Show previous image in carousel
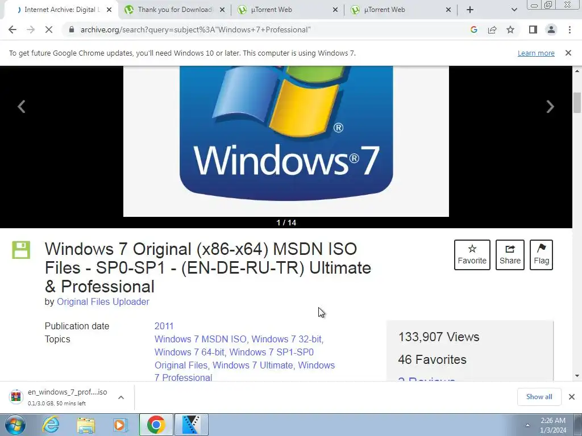The width and height of the screenshot is (582, 436). (x=22, y=107)
